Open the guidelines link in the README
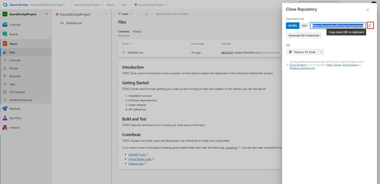 (231, 148)
